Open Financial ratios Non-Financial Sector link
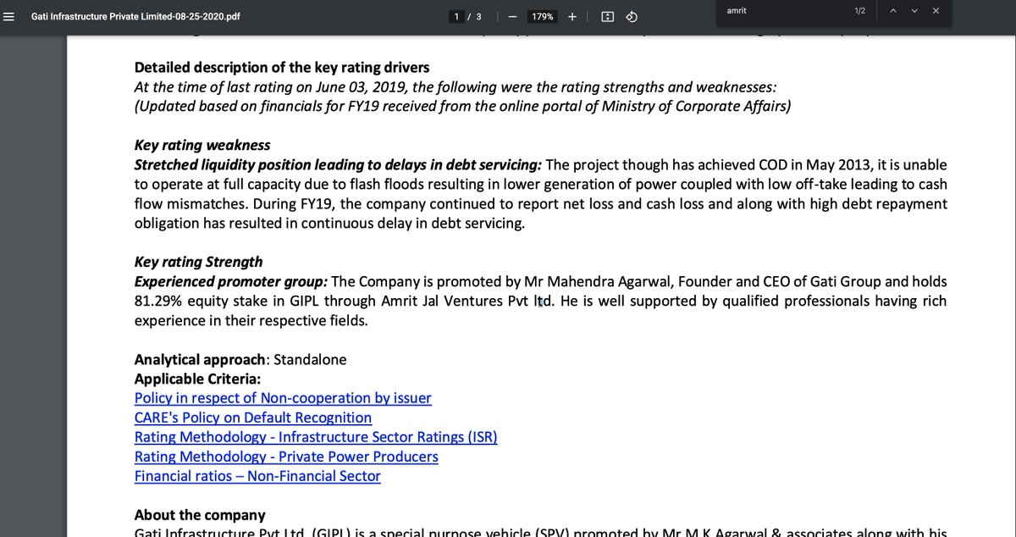The image size is (1016, 537). tap(257, 476)
